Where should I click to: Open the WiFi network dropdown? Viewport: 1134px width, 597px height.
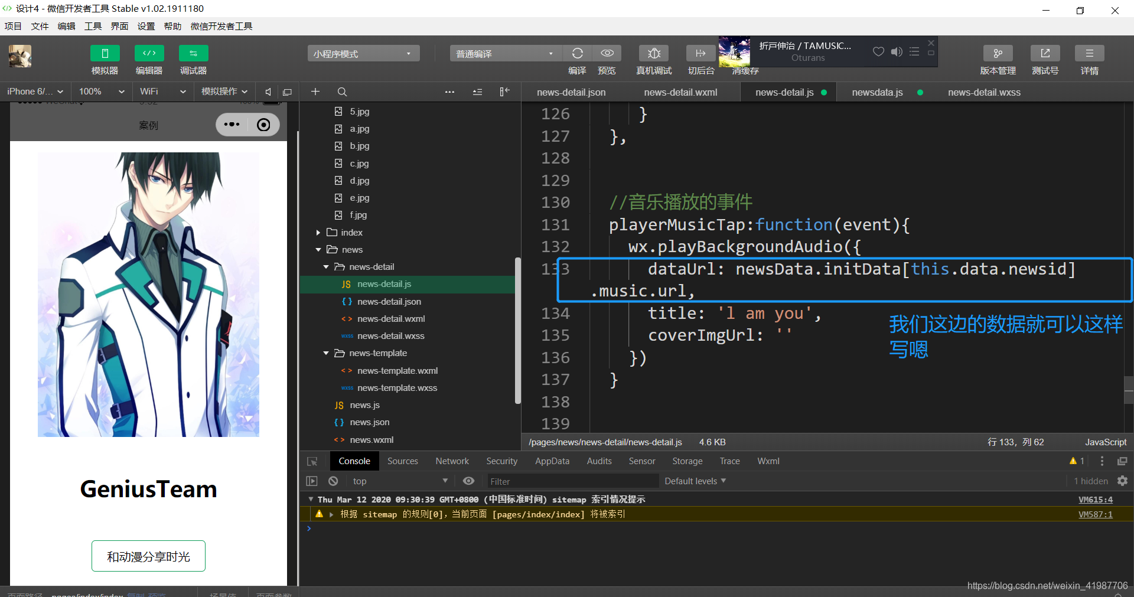click(162, 92)
